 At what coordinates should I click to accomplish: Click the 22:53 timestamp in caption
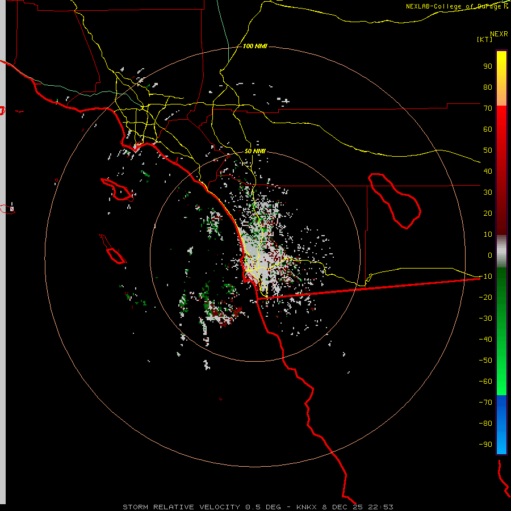click(x=380, y=507)
